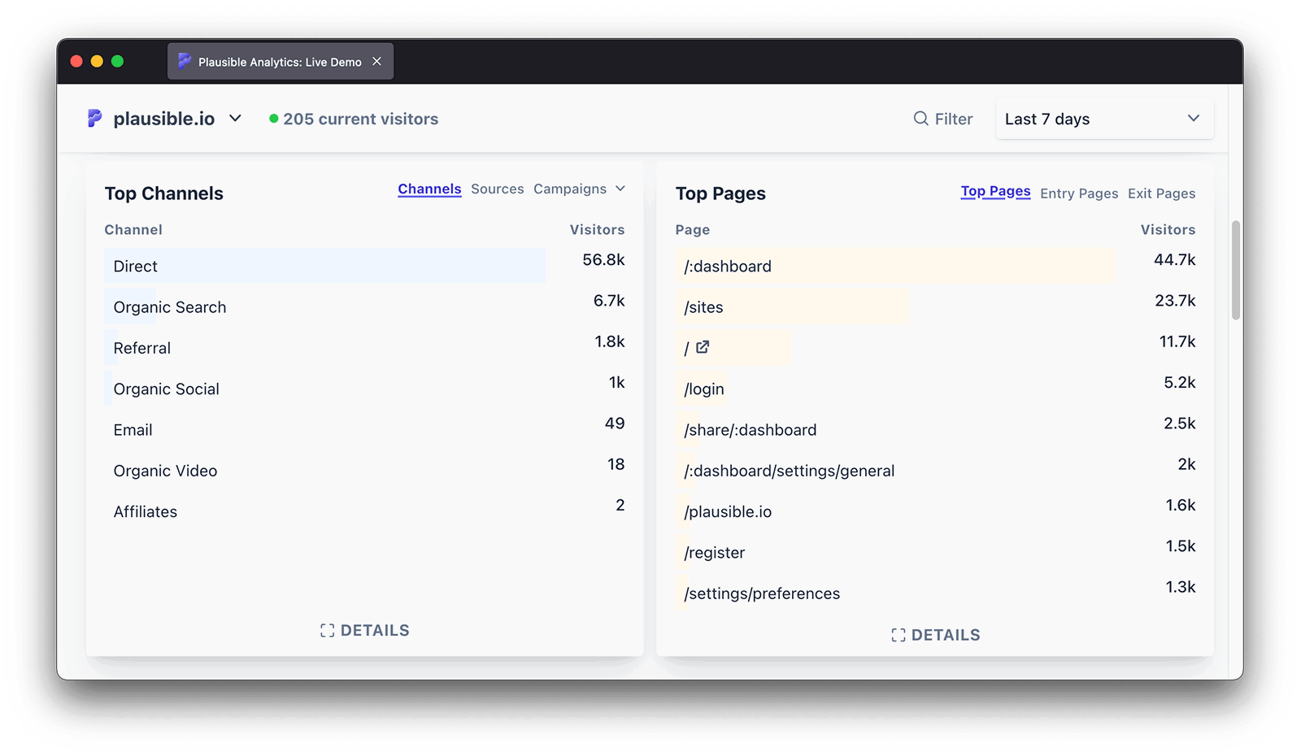The width and height of the screenshot is (1301, 756).
Task: Click the /sites page row
Action: click(704, 307)
